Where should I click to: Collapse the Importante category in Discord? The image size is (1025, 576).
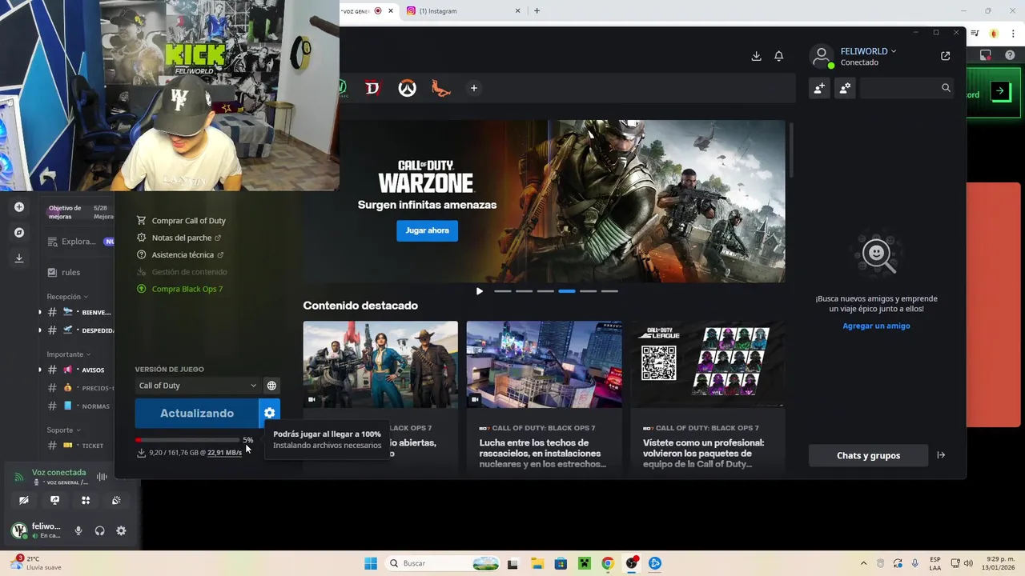68,354
